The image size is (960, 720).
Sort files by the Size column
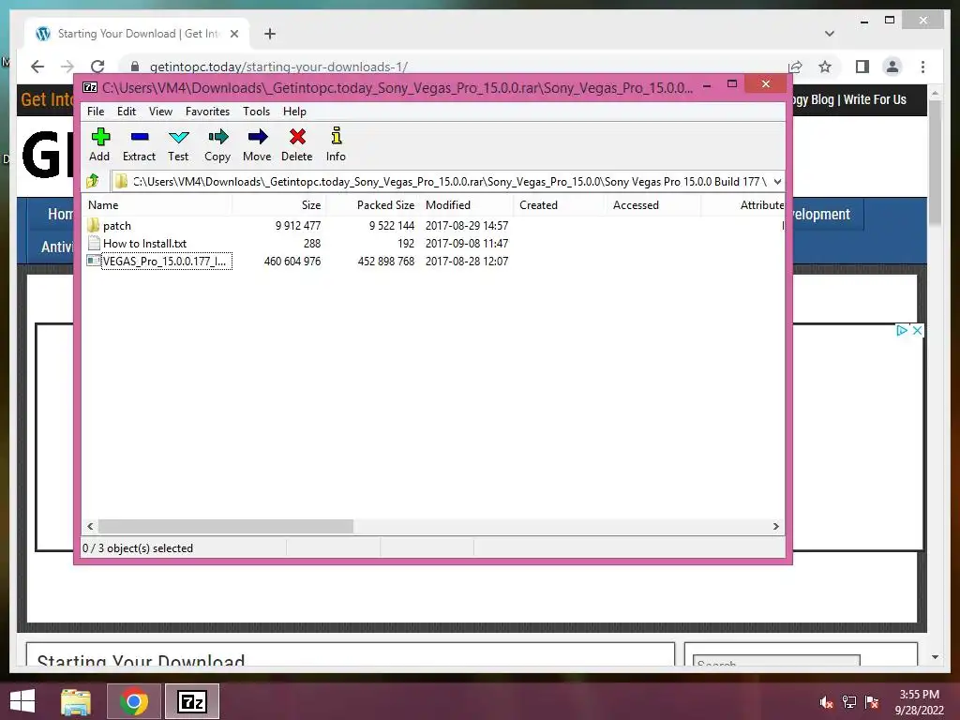(x=279, y=205)
